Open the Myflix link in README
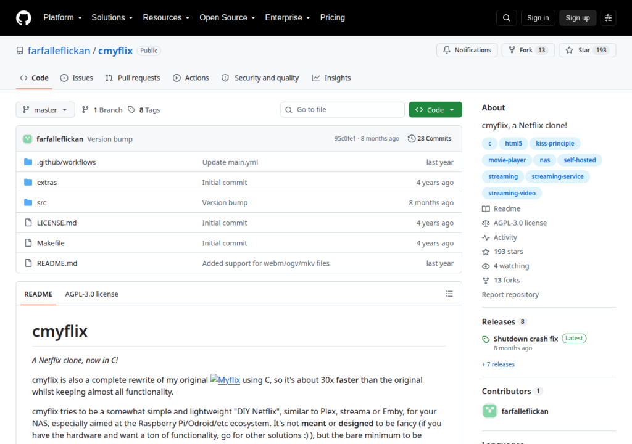The height and width of the screenshot is (444, 632). click(225, 379)
